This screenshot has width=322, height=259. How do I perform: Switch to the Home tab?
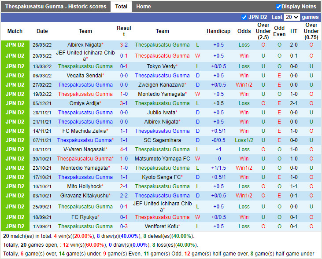pos(143,7)
